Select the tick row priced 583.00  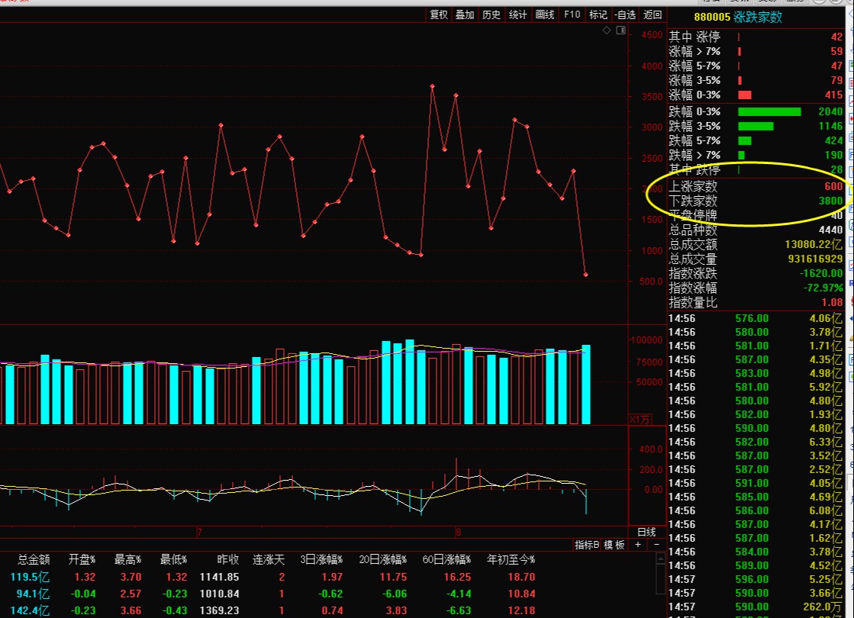[756, 374]
